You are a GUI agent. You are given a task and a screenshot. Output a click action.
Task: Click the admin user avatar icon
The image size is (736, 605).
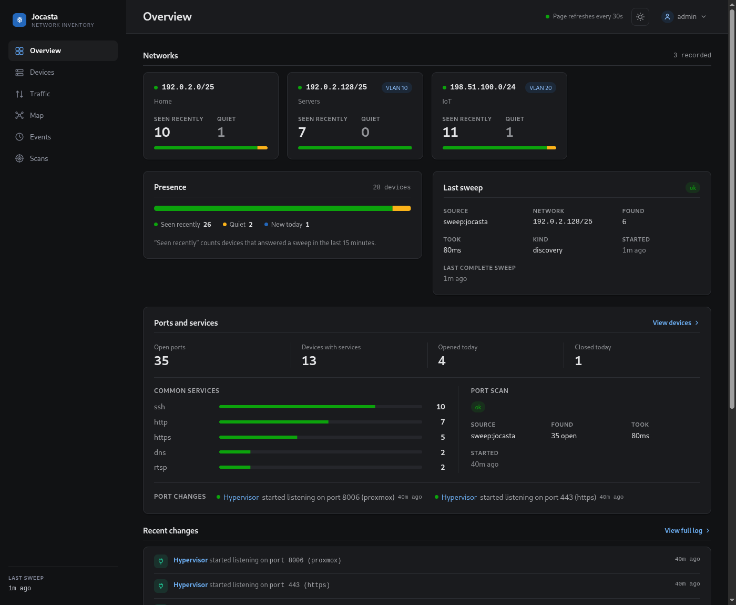pos(667,17)
